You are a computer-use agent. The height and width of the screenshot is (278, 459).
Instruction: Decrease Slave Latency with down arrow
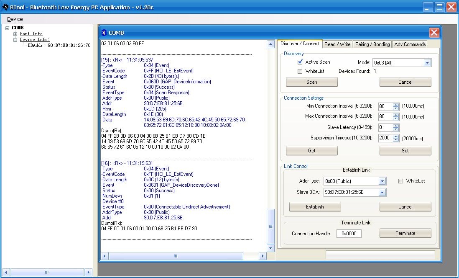[x=396, y=129]
